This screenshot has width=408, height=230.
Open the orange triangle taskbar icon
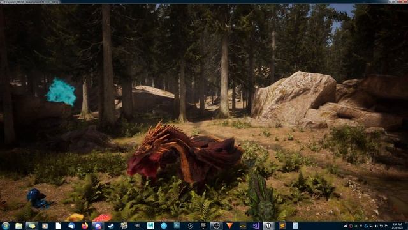click(229, 226)
